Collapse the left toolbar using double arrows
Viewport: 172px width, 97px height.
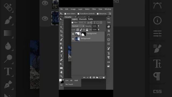61,16
